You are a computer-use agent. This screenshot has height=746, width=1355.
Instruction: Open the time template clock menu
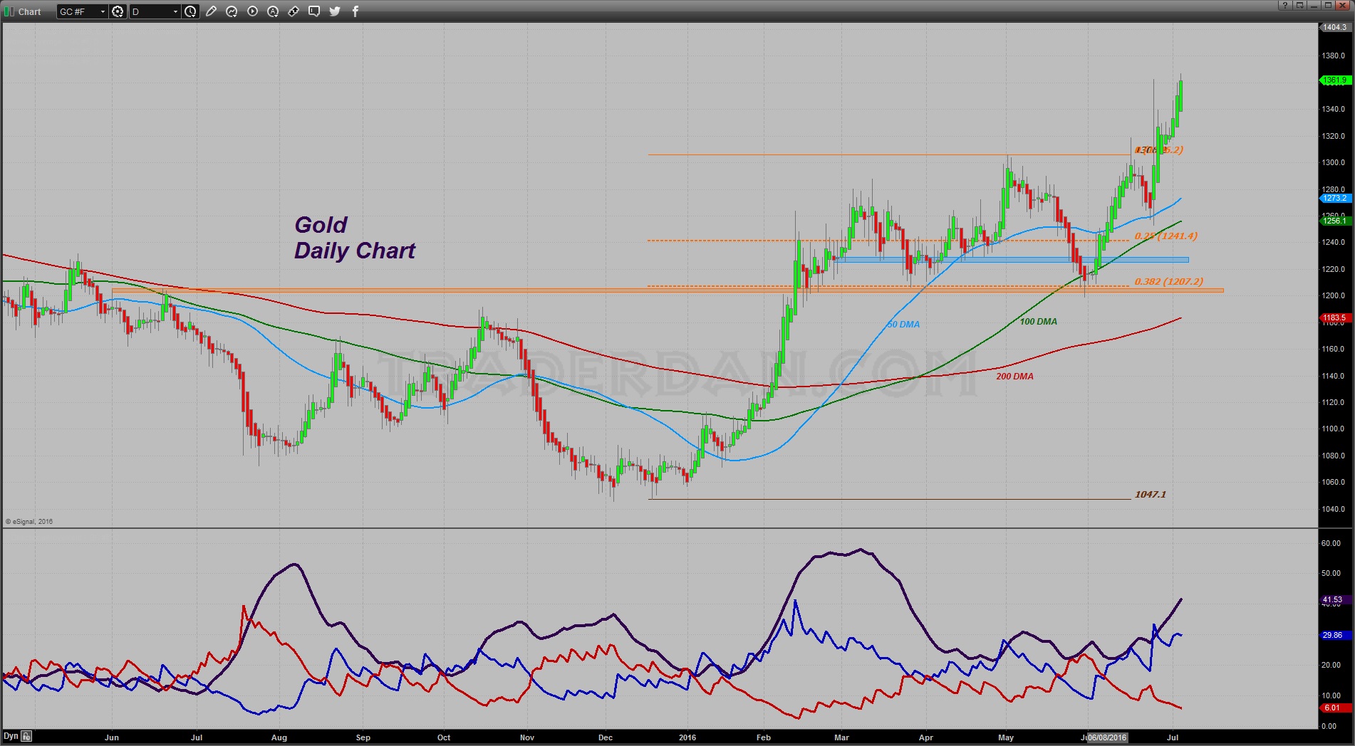click(190, 11)
